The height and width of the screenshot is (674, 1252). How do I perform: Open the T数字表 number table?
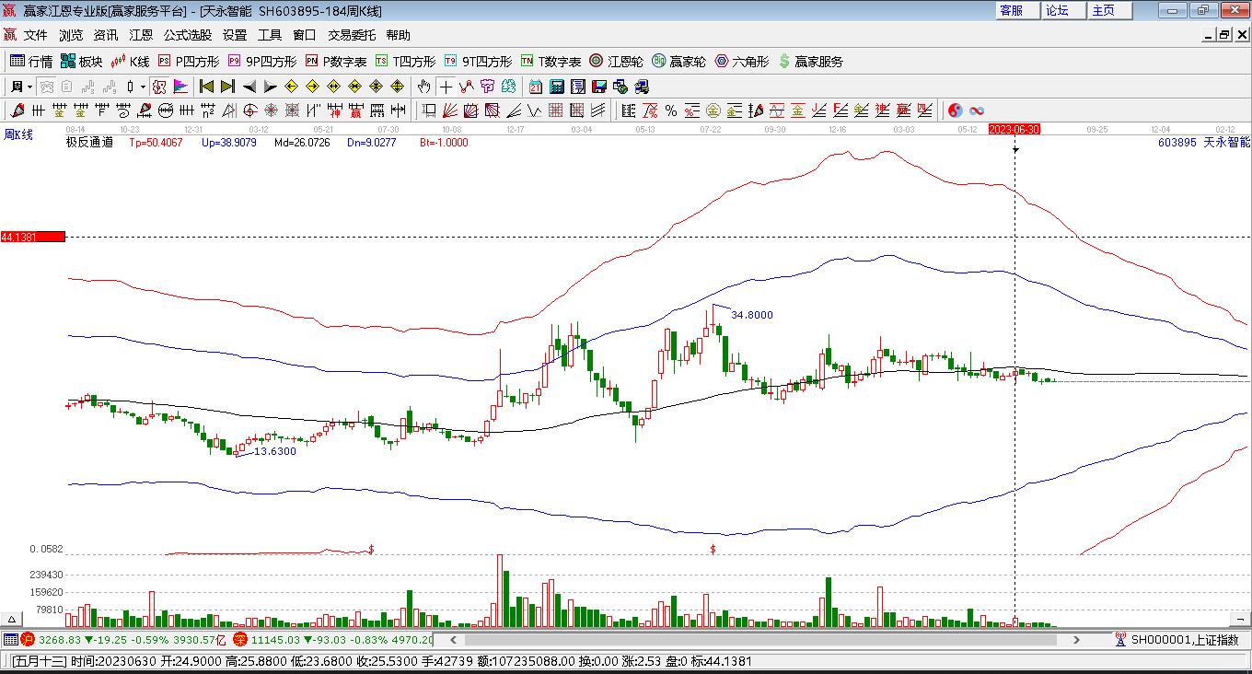(551, 62)
